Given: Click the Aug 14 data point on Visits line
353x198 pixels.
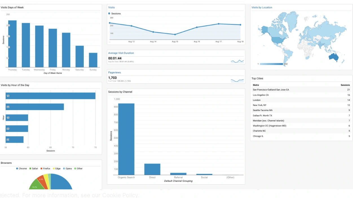Looking at the screenshot, I should tap(153, 32).
